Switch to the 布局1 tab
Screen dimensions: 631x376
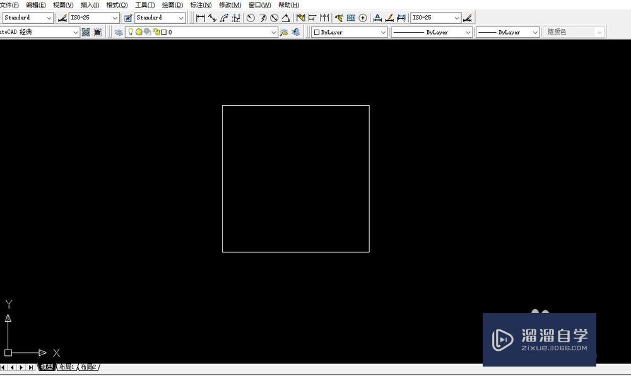[66, 367]
